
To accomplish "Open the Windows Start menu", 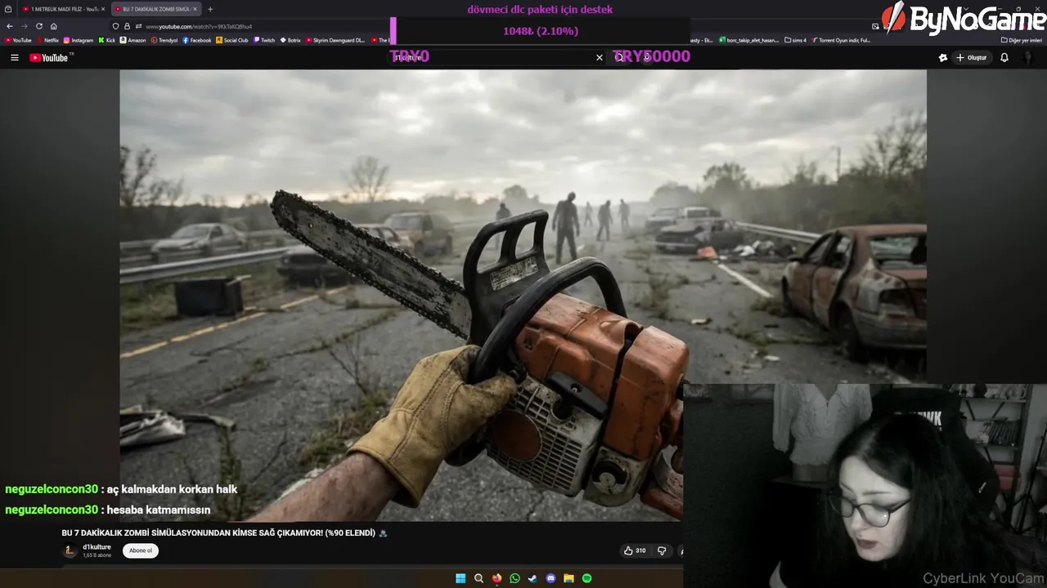I will click(x=461, y=578).
